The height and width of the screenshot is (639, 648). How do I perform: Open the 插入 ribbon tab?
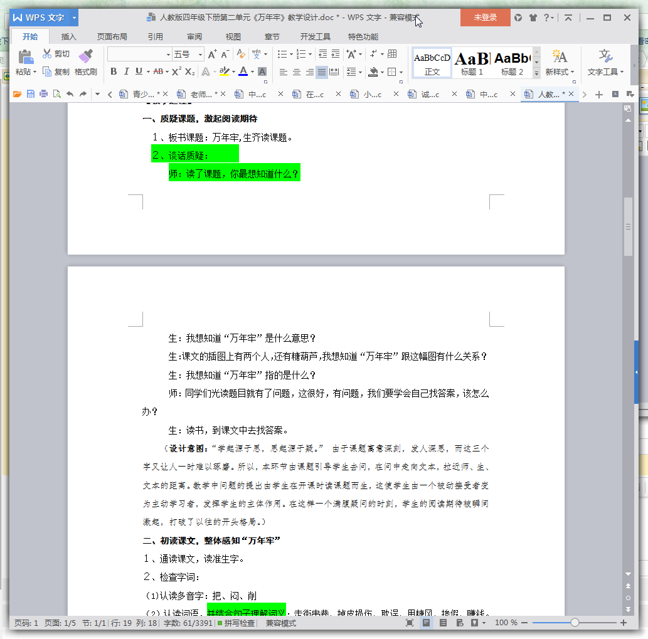[x=68, y=37]
